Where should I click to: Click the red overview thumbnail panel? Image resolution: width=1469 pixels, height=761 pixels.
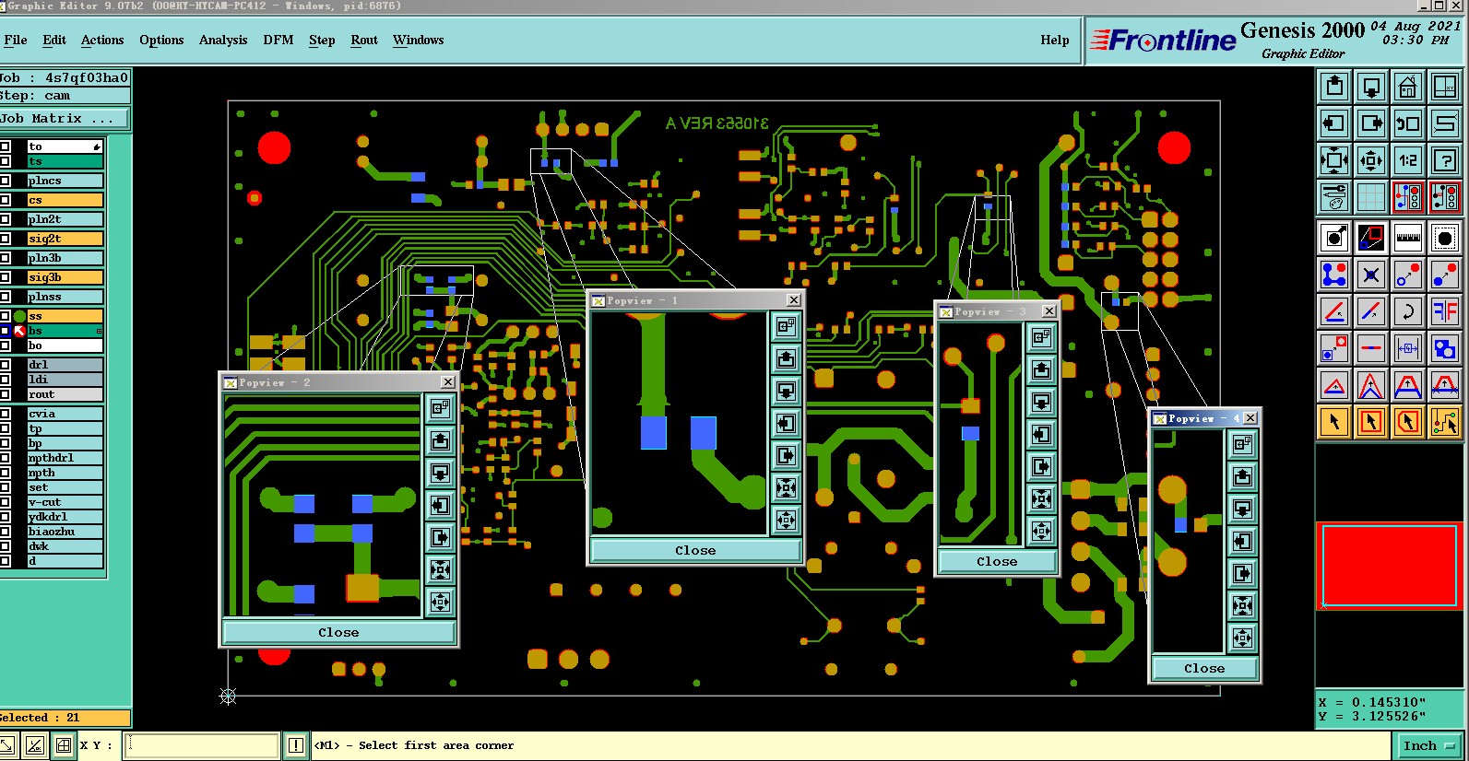(x=1390, y=566)
